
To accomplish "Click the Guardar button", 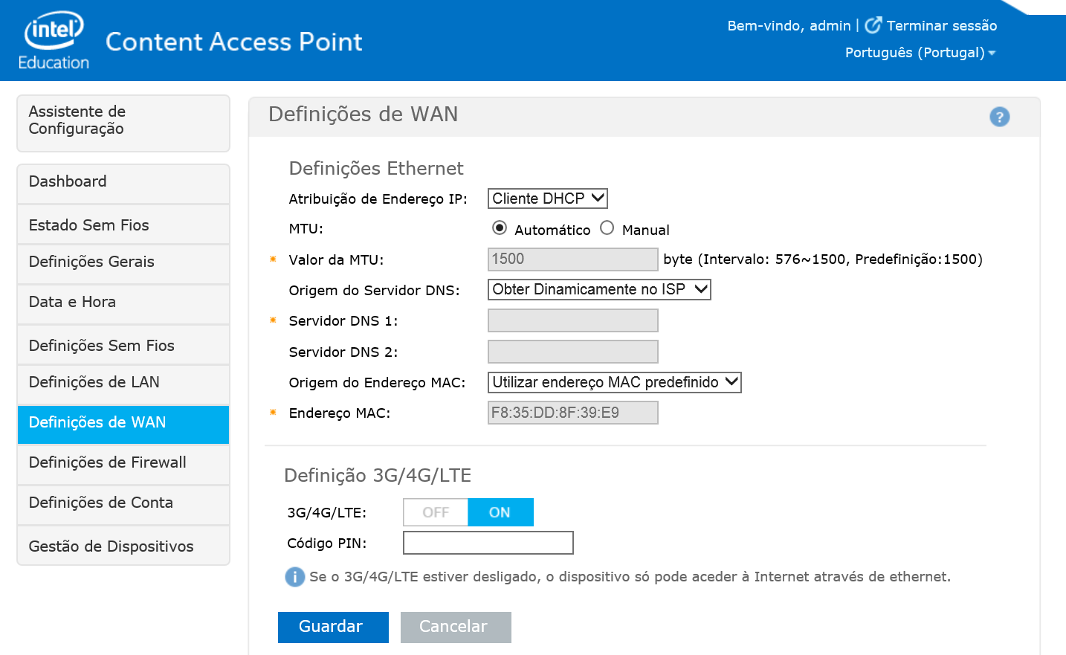I will (333, 627).
